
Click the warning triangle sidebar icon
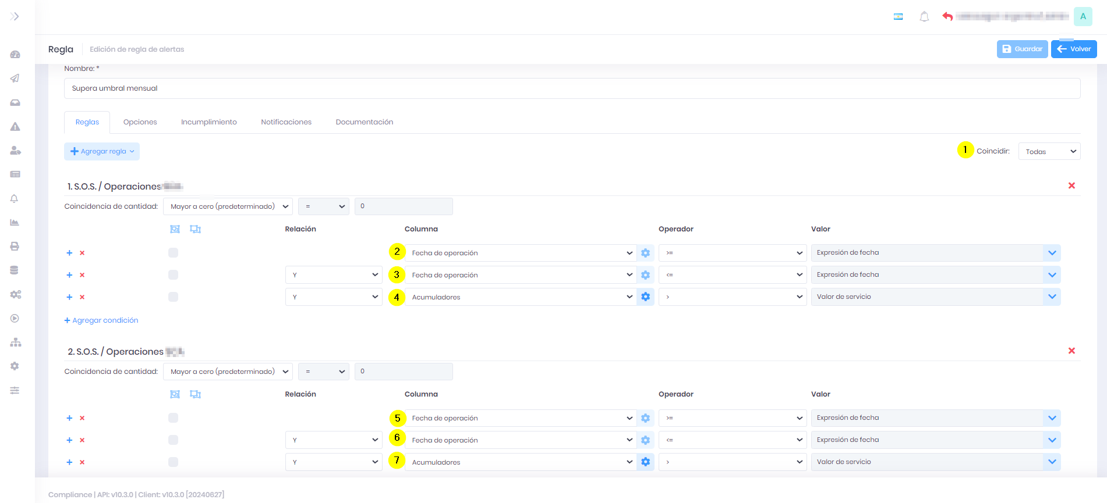(15, 127)
